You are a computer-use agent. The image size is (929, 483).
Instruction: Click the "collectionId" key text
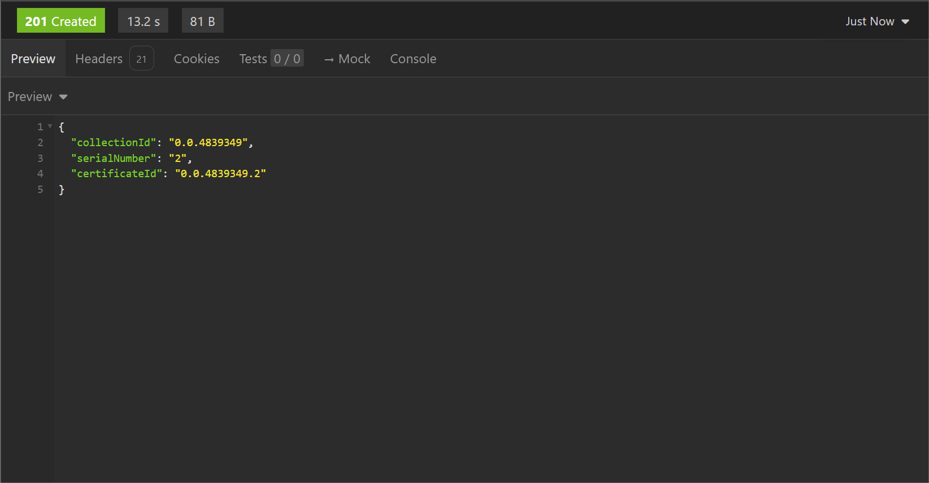tap(114, 142)
